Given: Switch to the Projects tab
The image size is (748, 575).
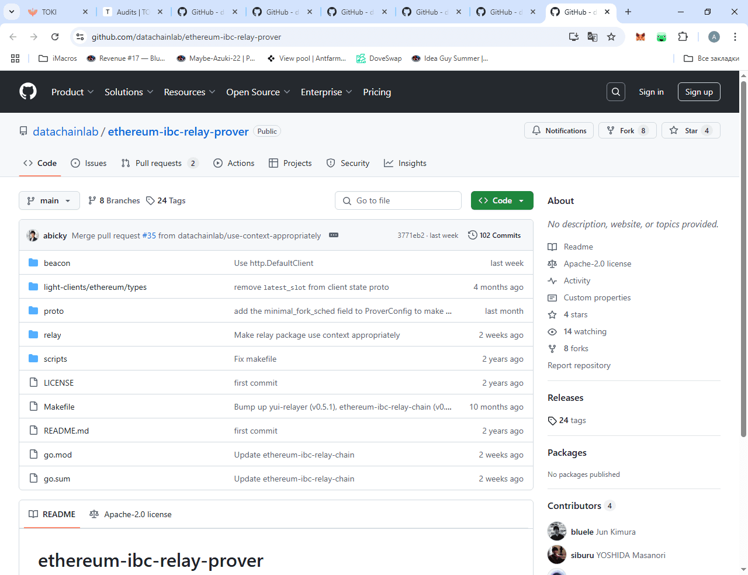Looking at the screenshot, I should pos(290,163).
